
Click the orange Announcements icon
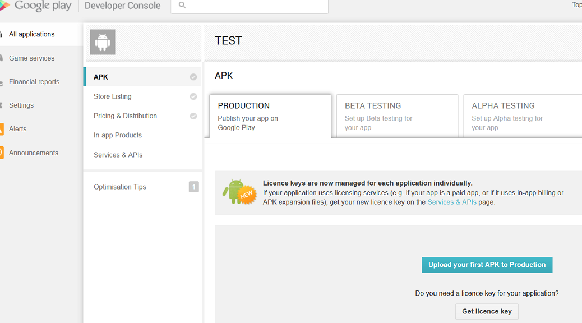2,153
